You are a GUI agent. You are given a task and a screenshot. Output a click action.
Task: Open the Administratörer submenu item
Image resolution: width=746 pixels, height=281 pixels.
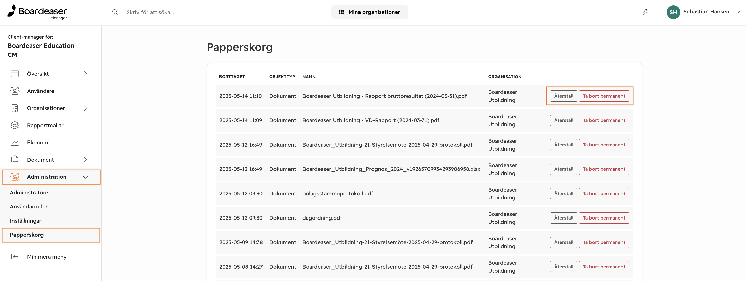coord(30,192)
